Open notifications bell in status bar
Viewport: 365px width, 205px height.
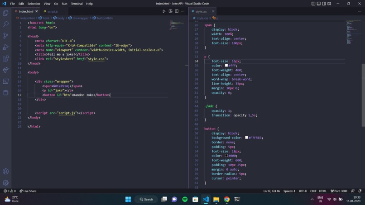(x=360, y=191)
